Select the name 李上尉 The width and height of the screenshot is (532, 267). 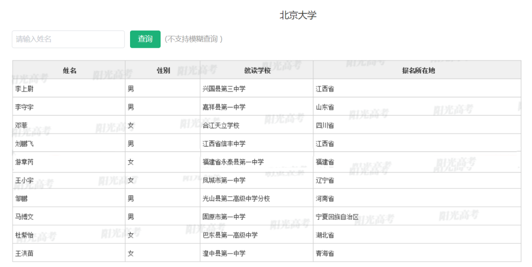pyautogui.click(x=24, y=89)
